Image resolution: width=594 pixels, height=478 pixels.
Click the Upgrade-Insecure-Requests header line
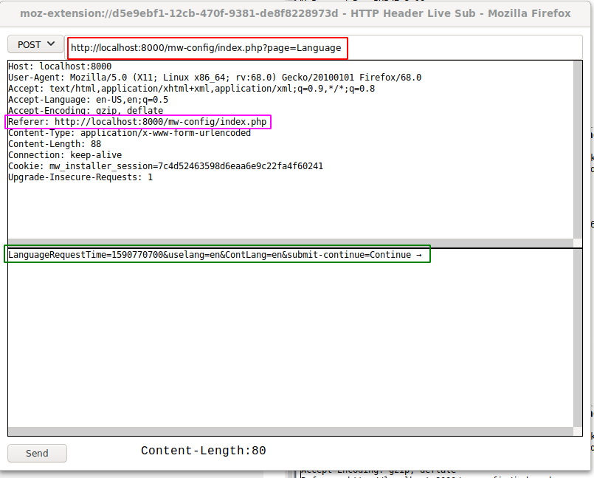[80, 177]
